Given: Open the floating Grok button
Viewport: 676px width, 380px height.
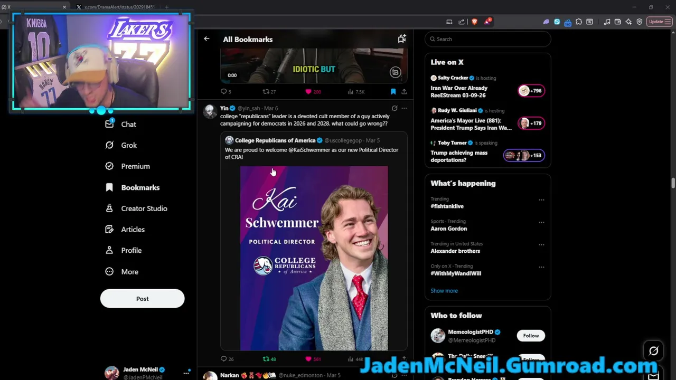Looking at the screenshot, I should [x=653, y=351].
